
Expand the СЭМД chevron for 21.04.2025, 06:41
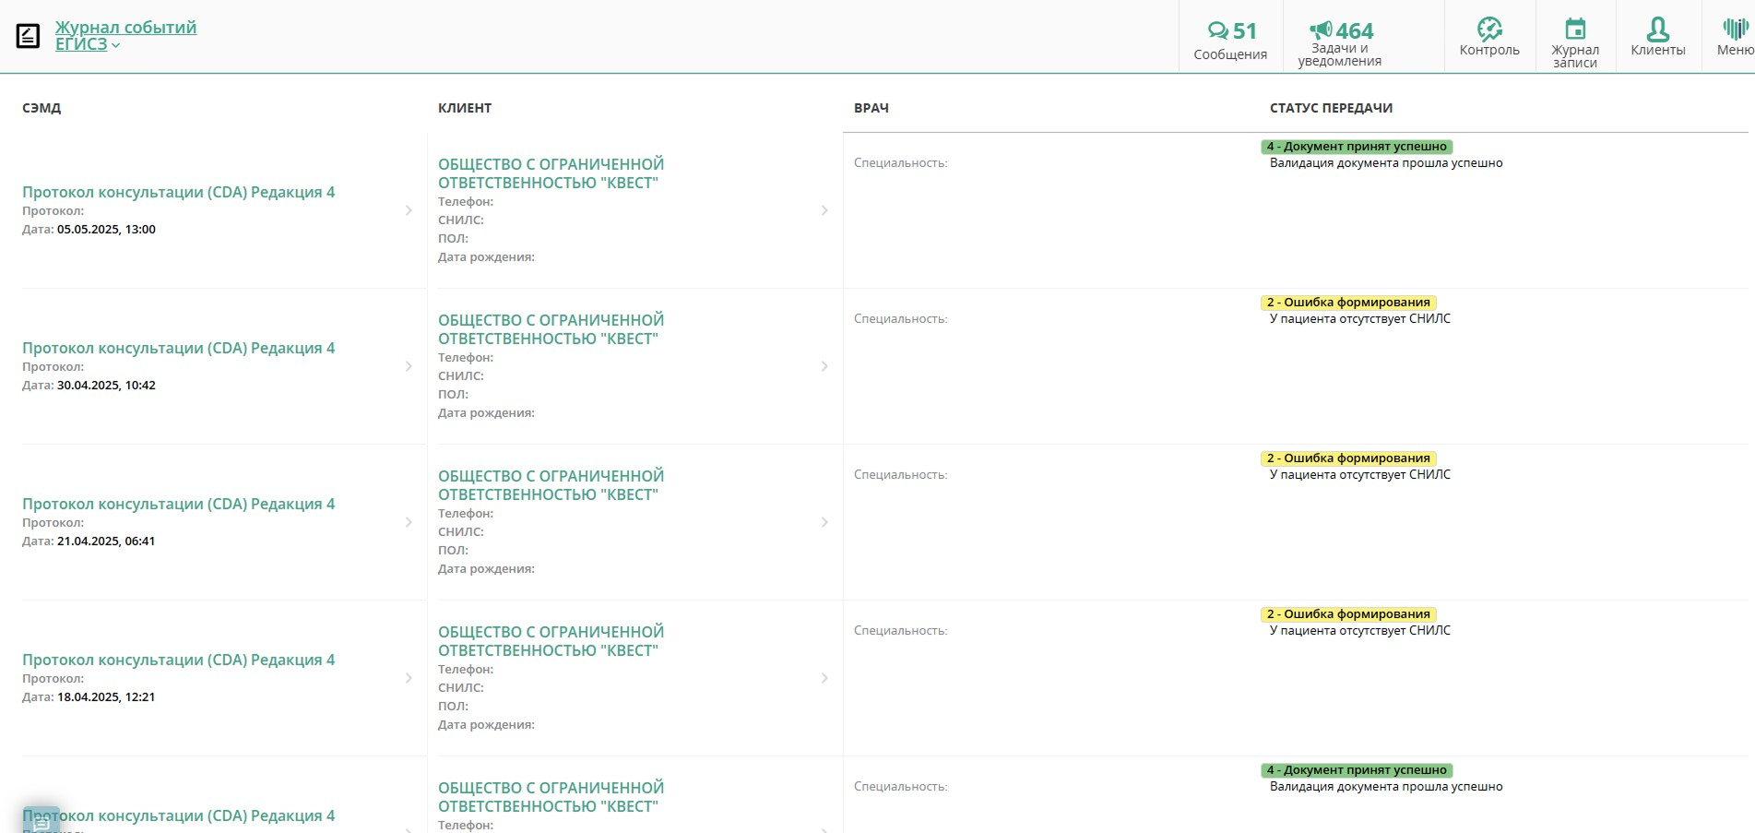click(x=409, y=522)
